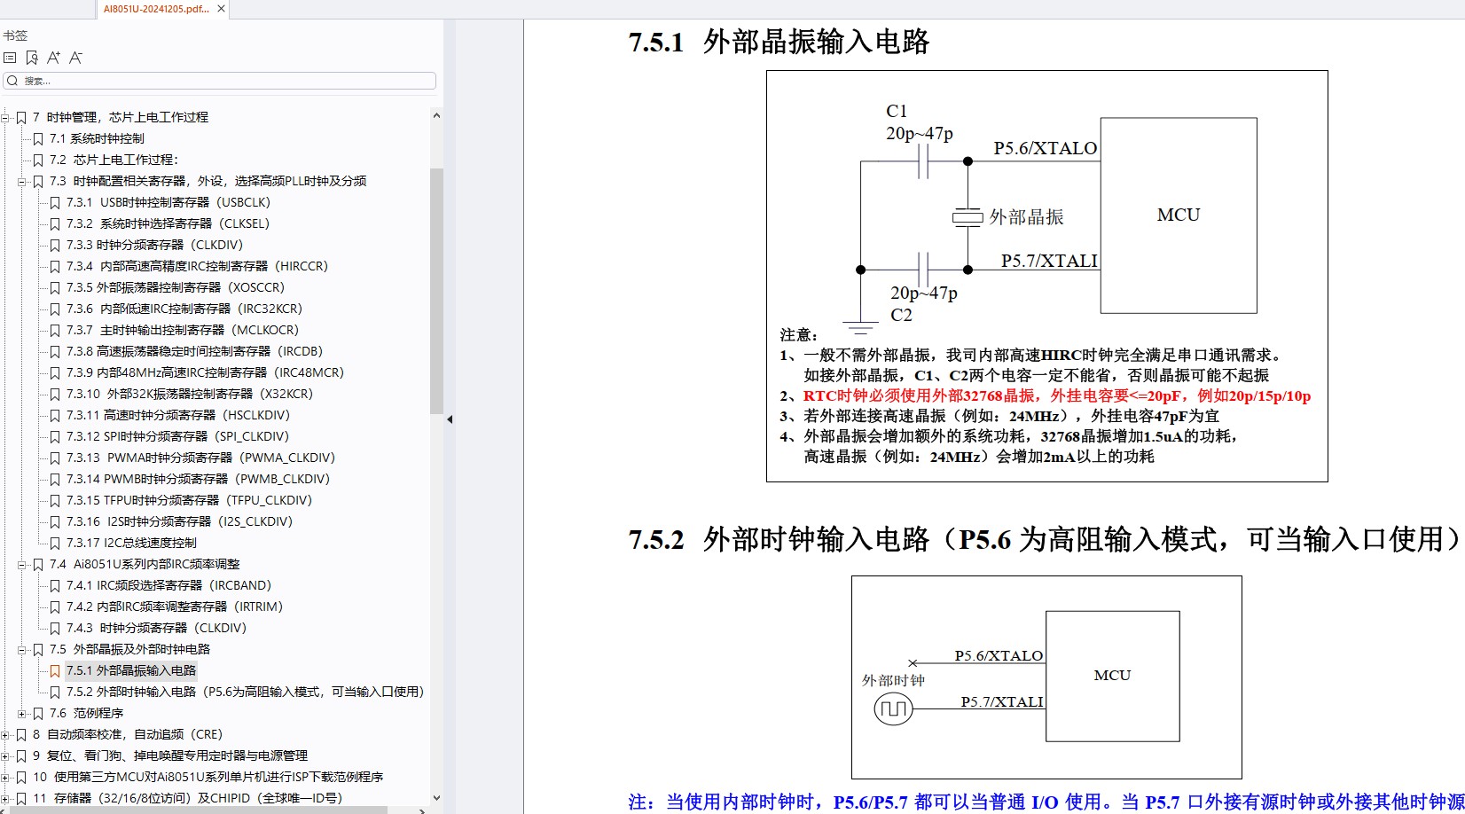
Task: Select bookmark 7.5 外部晶振及外部时钟电路
Action: 129,649
